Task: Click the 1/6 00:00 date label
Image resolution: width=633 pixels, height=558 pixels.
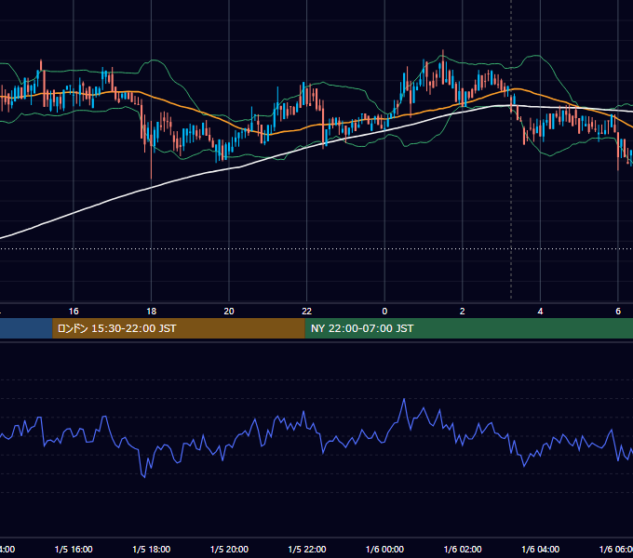Action: [384, 549]
